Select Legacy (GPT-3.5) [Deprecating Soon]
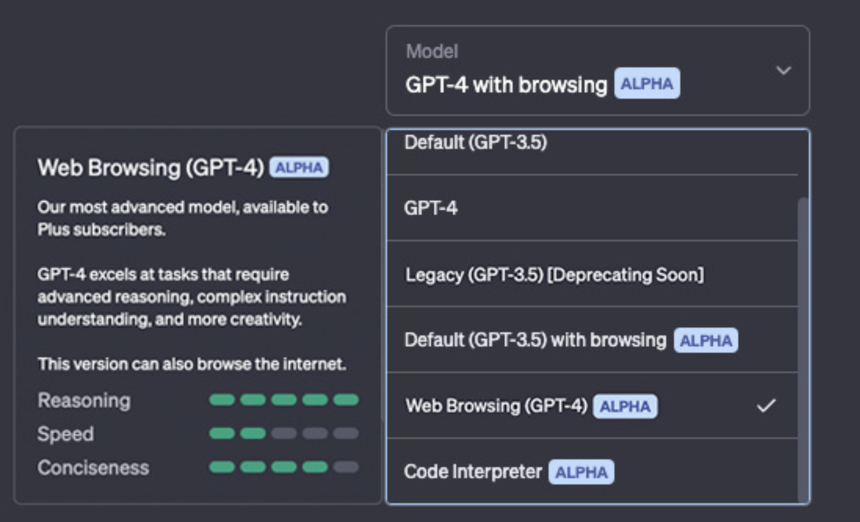This screenshot has height=522, width=860. [x=593, y=274]
